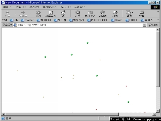Show more toolbar buttons chevron
Image resolution: width=161 pixels, height=121 pixels.
click(x=158, y=11)
